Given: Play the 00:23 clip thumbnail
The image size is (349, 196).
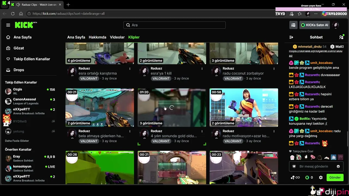Looking at the screenshot, I should click(244, 168).
